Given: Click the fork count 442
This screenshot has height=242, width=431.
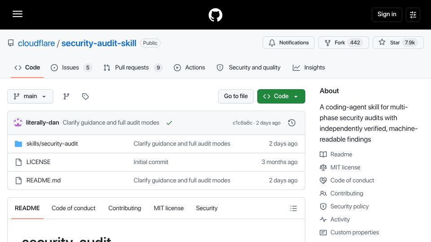Looking at the screenshot, I should coord(355,43).
